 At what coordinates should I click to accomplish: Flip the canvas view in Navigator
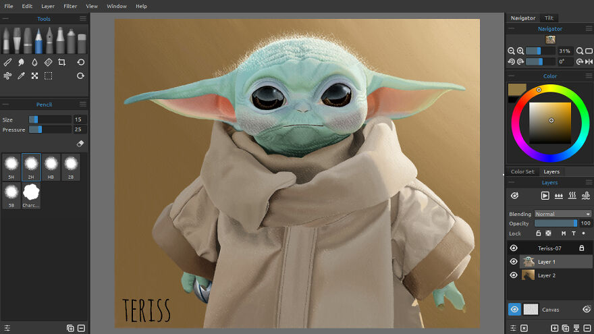(x=589, y=61)
